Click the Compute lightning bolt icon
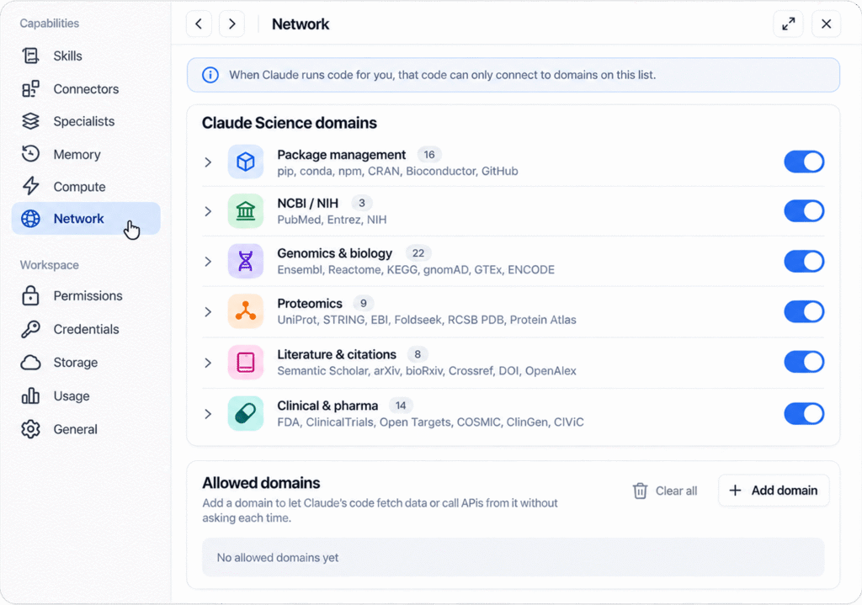862x605 pixels. [31, 186]
